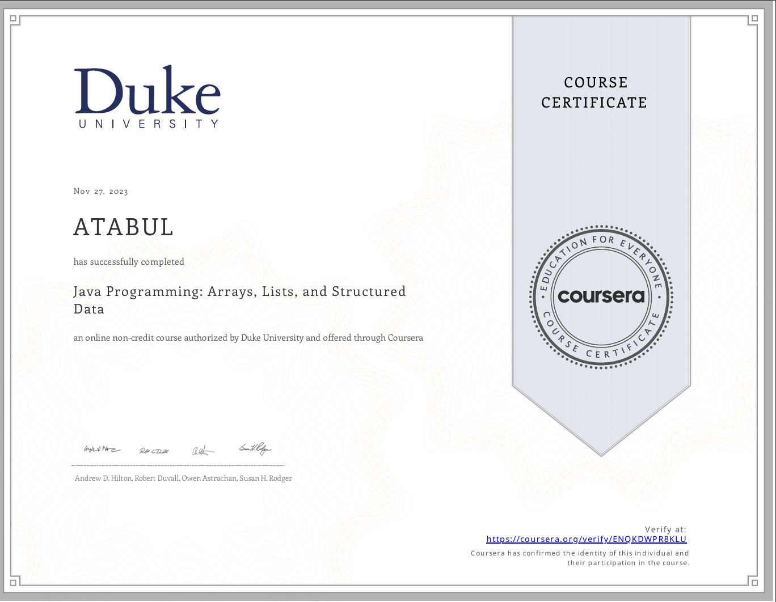Viewport: 776px width, 602px height.
Task: Click the Java Programming course title
Action: pos(240,300)
